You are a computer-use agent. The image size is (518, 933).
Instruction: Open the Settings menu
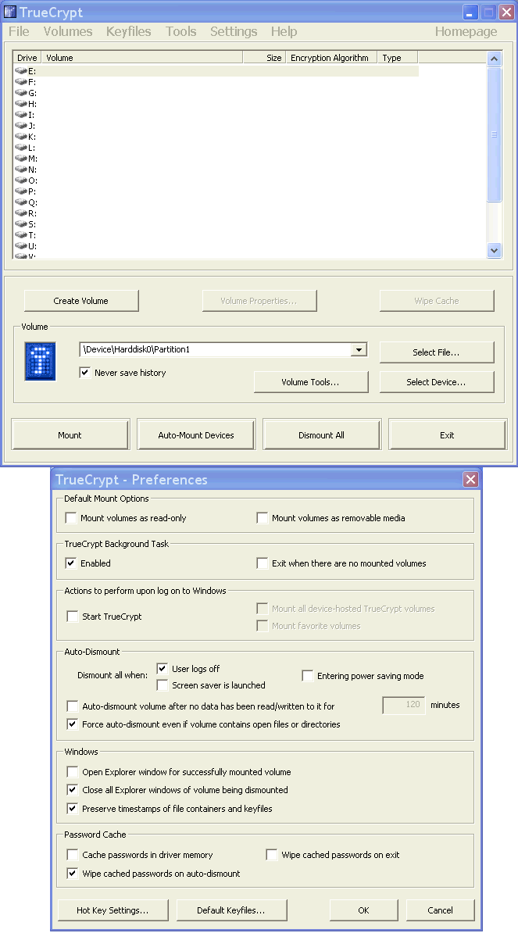[x=234, y=31]
